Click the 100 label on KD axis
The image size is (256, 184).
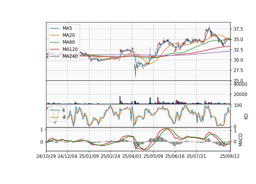238,105
